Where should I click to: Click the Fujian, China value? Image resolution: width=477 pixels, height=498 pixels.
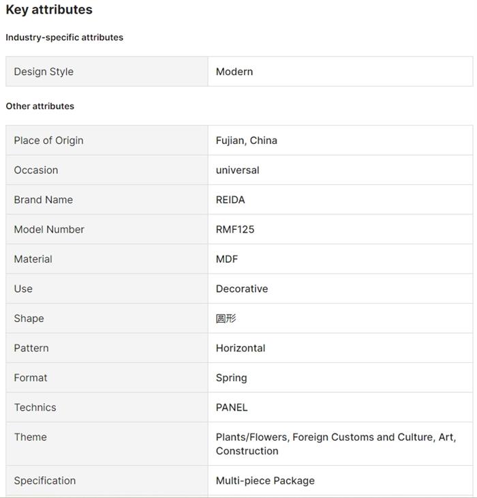click(247, 141)
